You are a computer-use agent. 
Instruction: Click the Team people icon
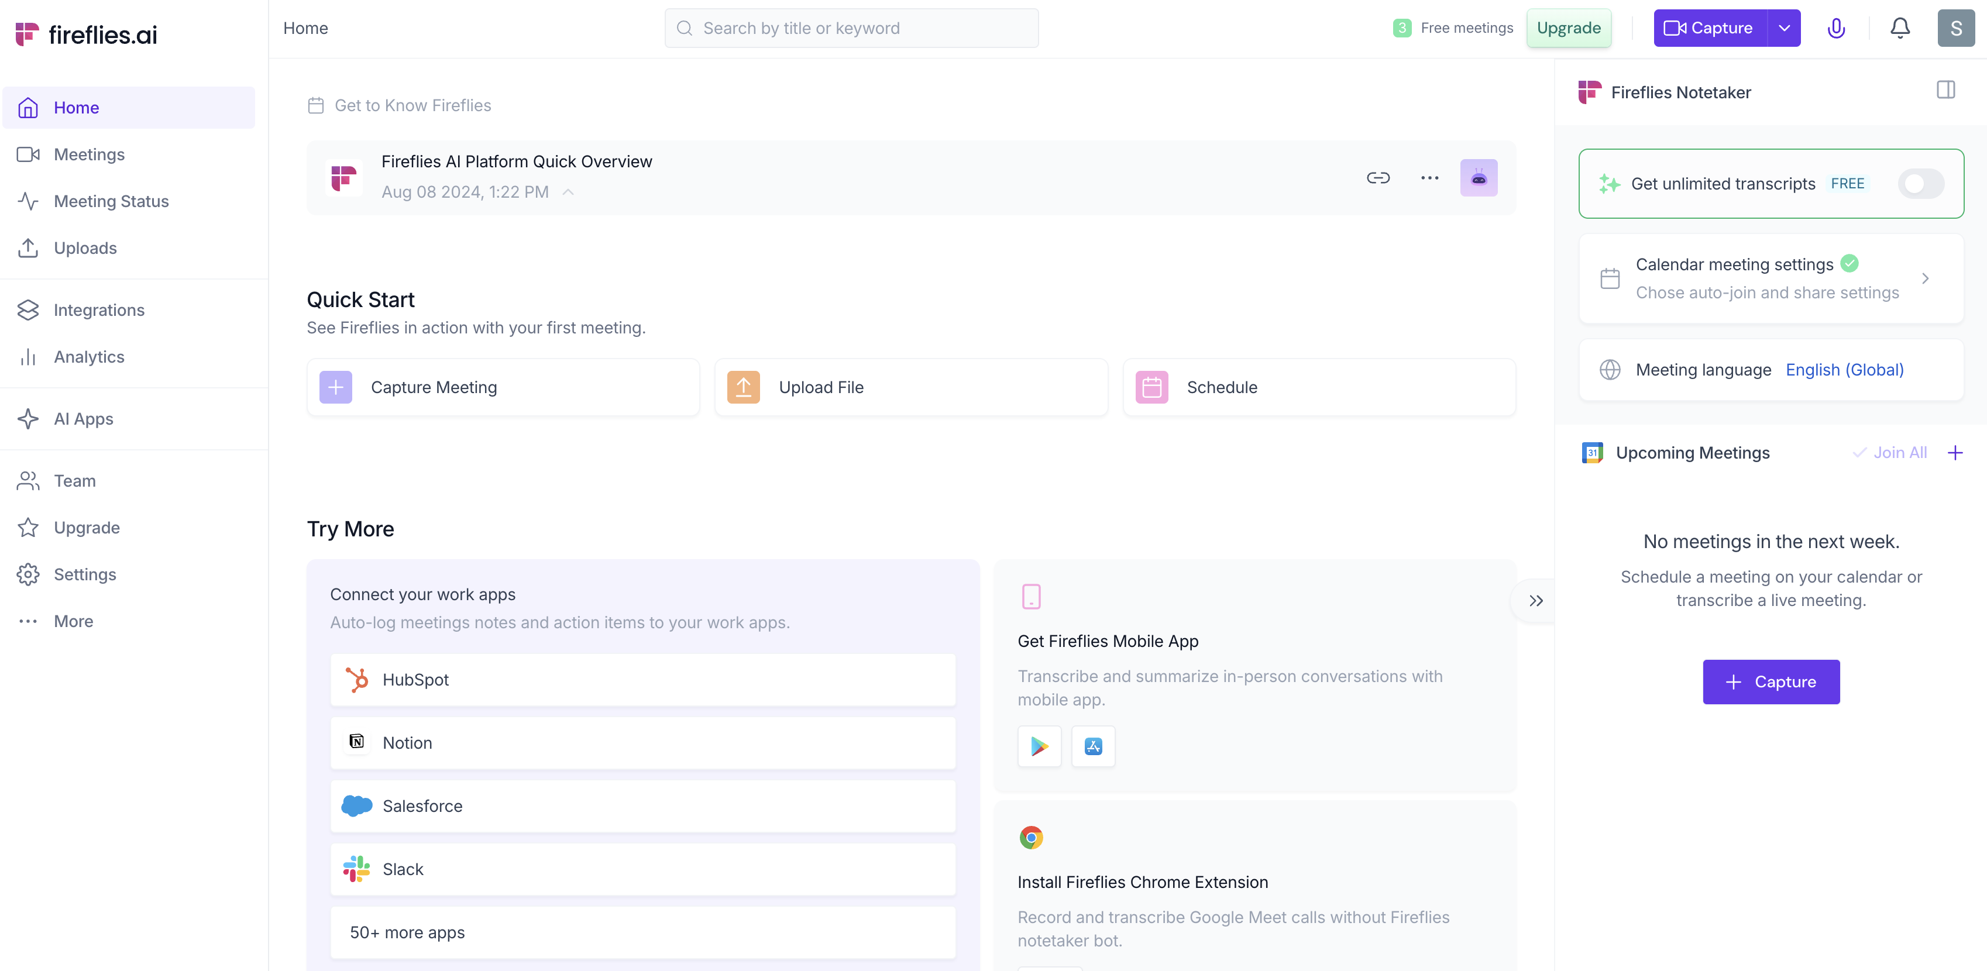pyautogui.click(x=29, y=481)
